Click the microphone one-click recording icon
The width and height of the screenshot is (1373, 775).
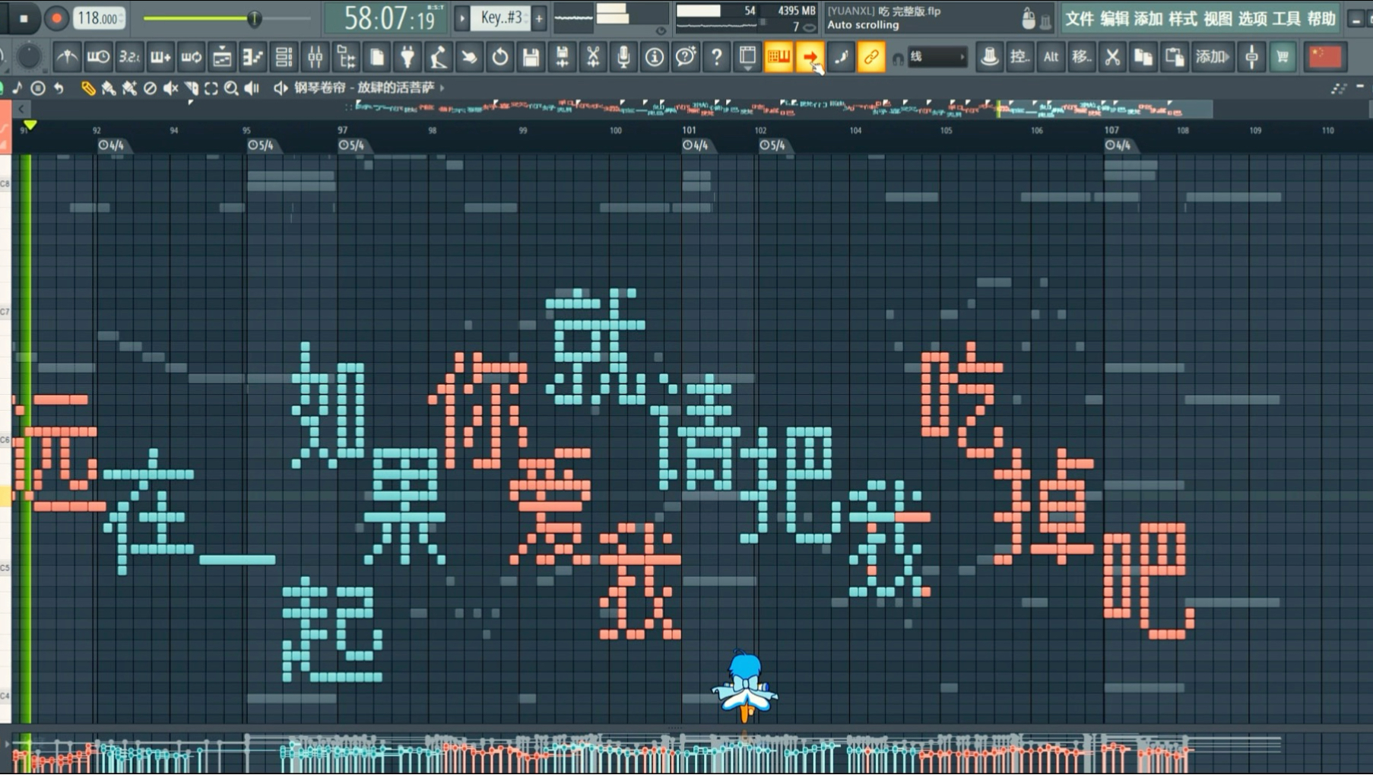tap(623, 57)
